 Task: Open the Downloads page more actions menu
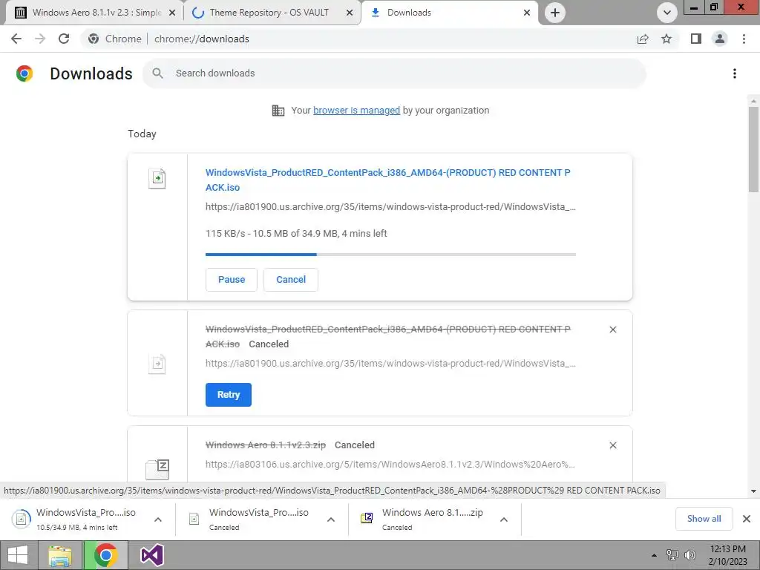[x=734, y=73]
